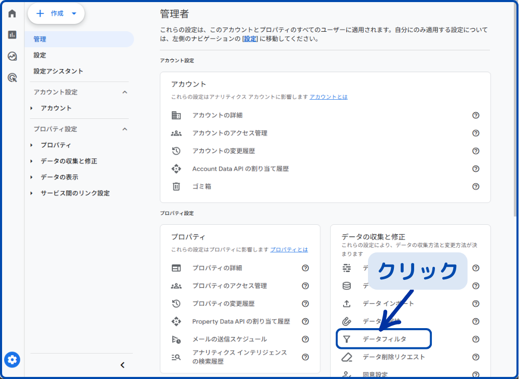Screen dimensions: 519x379
Task: Click the blue Admin gear icon
Action: point(12,359)
